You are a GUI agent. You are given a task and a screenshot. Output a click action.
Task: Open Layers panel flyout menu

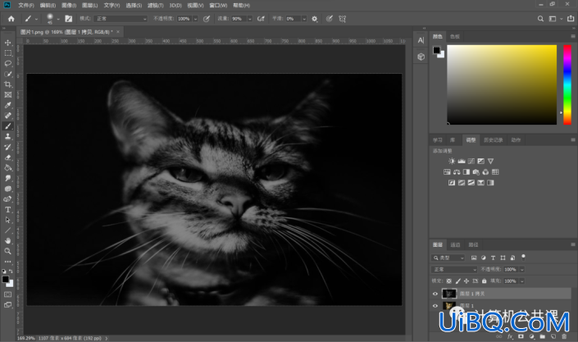[573, 244]
